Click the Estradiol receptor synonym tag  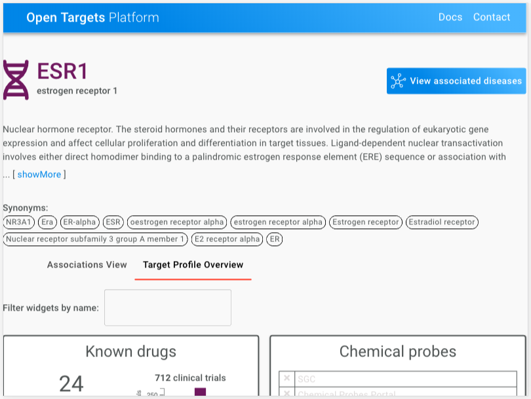[x=442, y=222]
